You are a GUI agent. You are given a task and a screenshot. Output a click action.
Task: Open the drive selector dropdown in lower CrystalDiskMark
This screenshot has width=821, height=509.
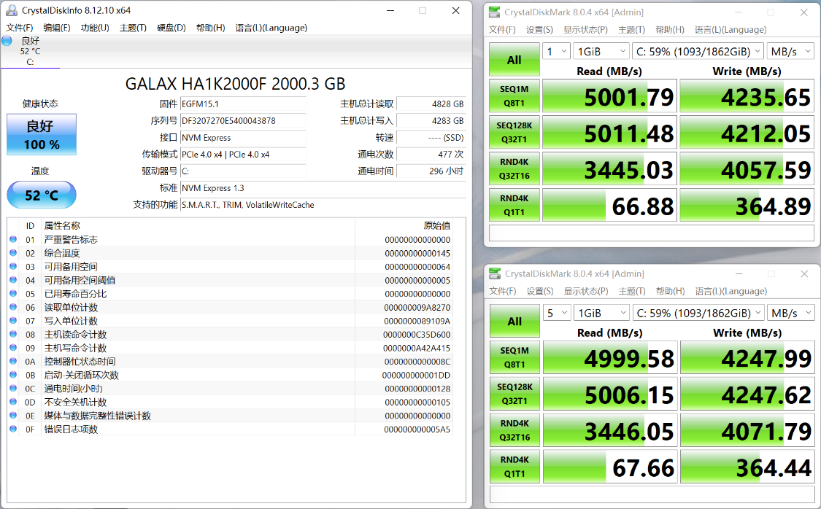(x=698, y=313)
